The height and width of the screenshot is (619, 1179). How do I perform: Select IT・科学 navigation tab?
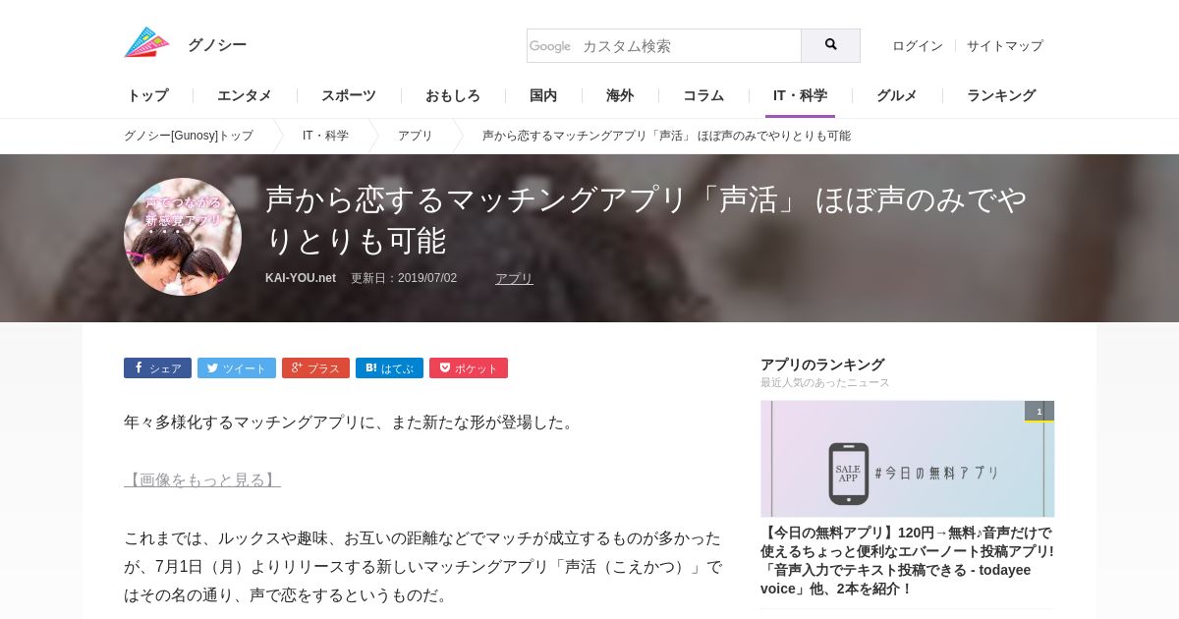800,95
